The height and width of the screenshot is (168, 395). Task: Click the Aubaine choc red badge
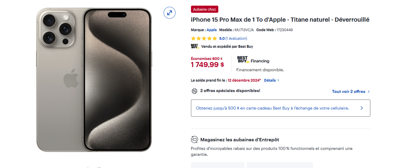pyautogui.click(x=204, y=9)
